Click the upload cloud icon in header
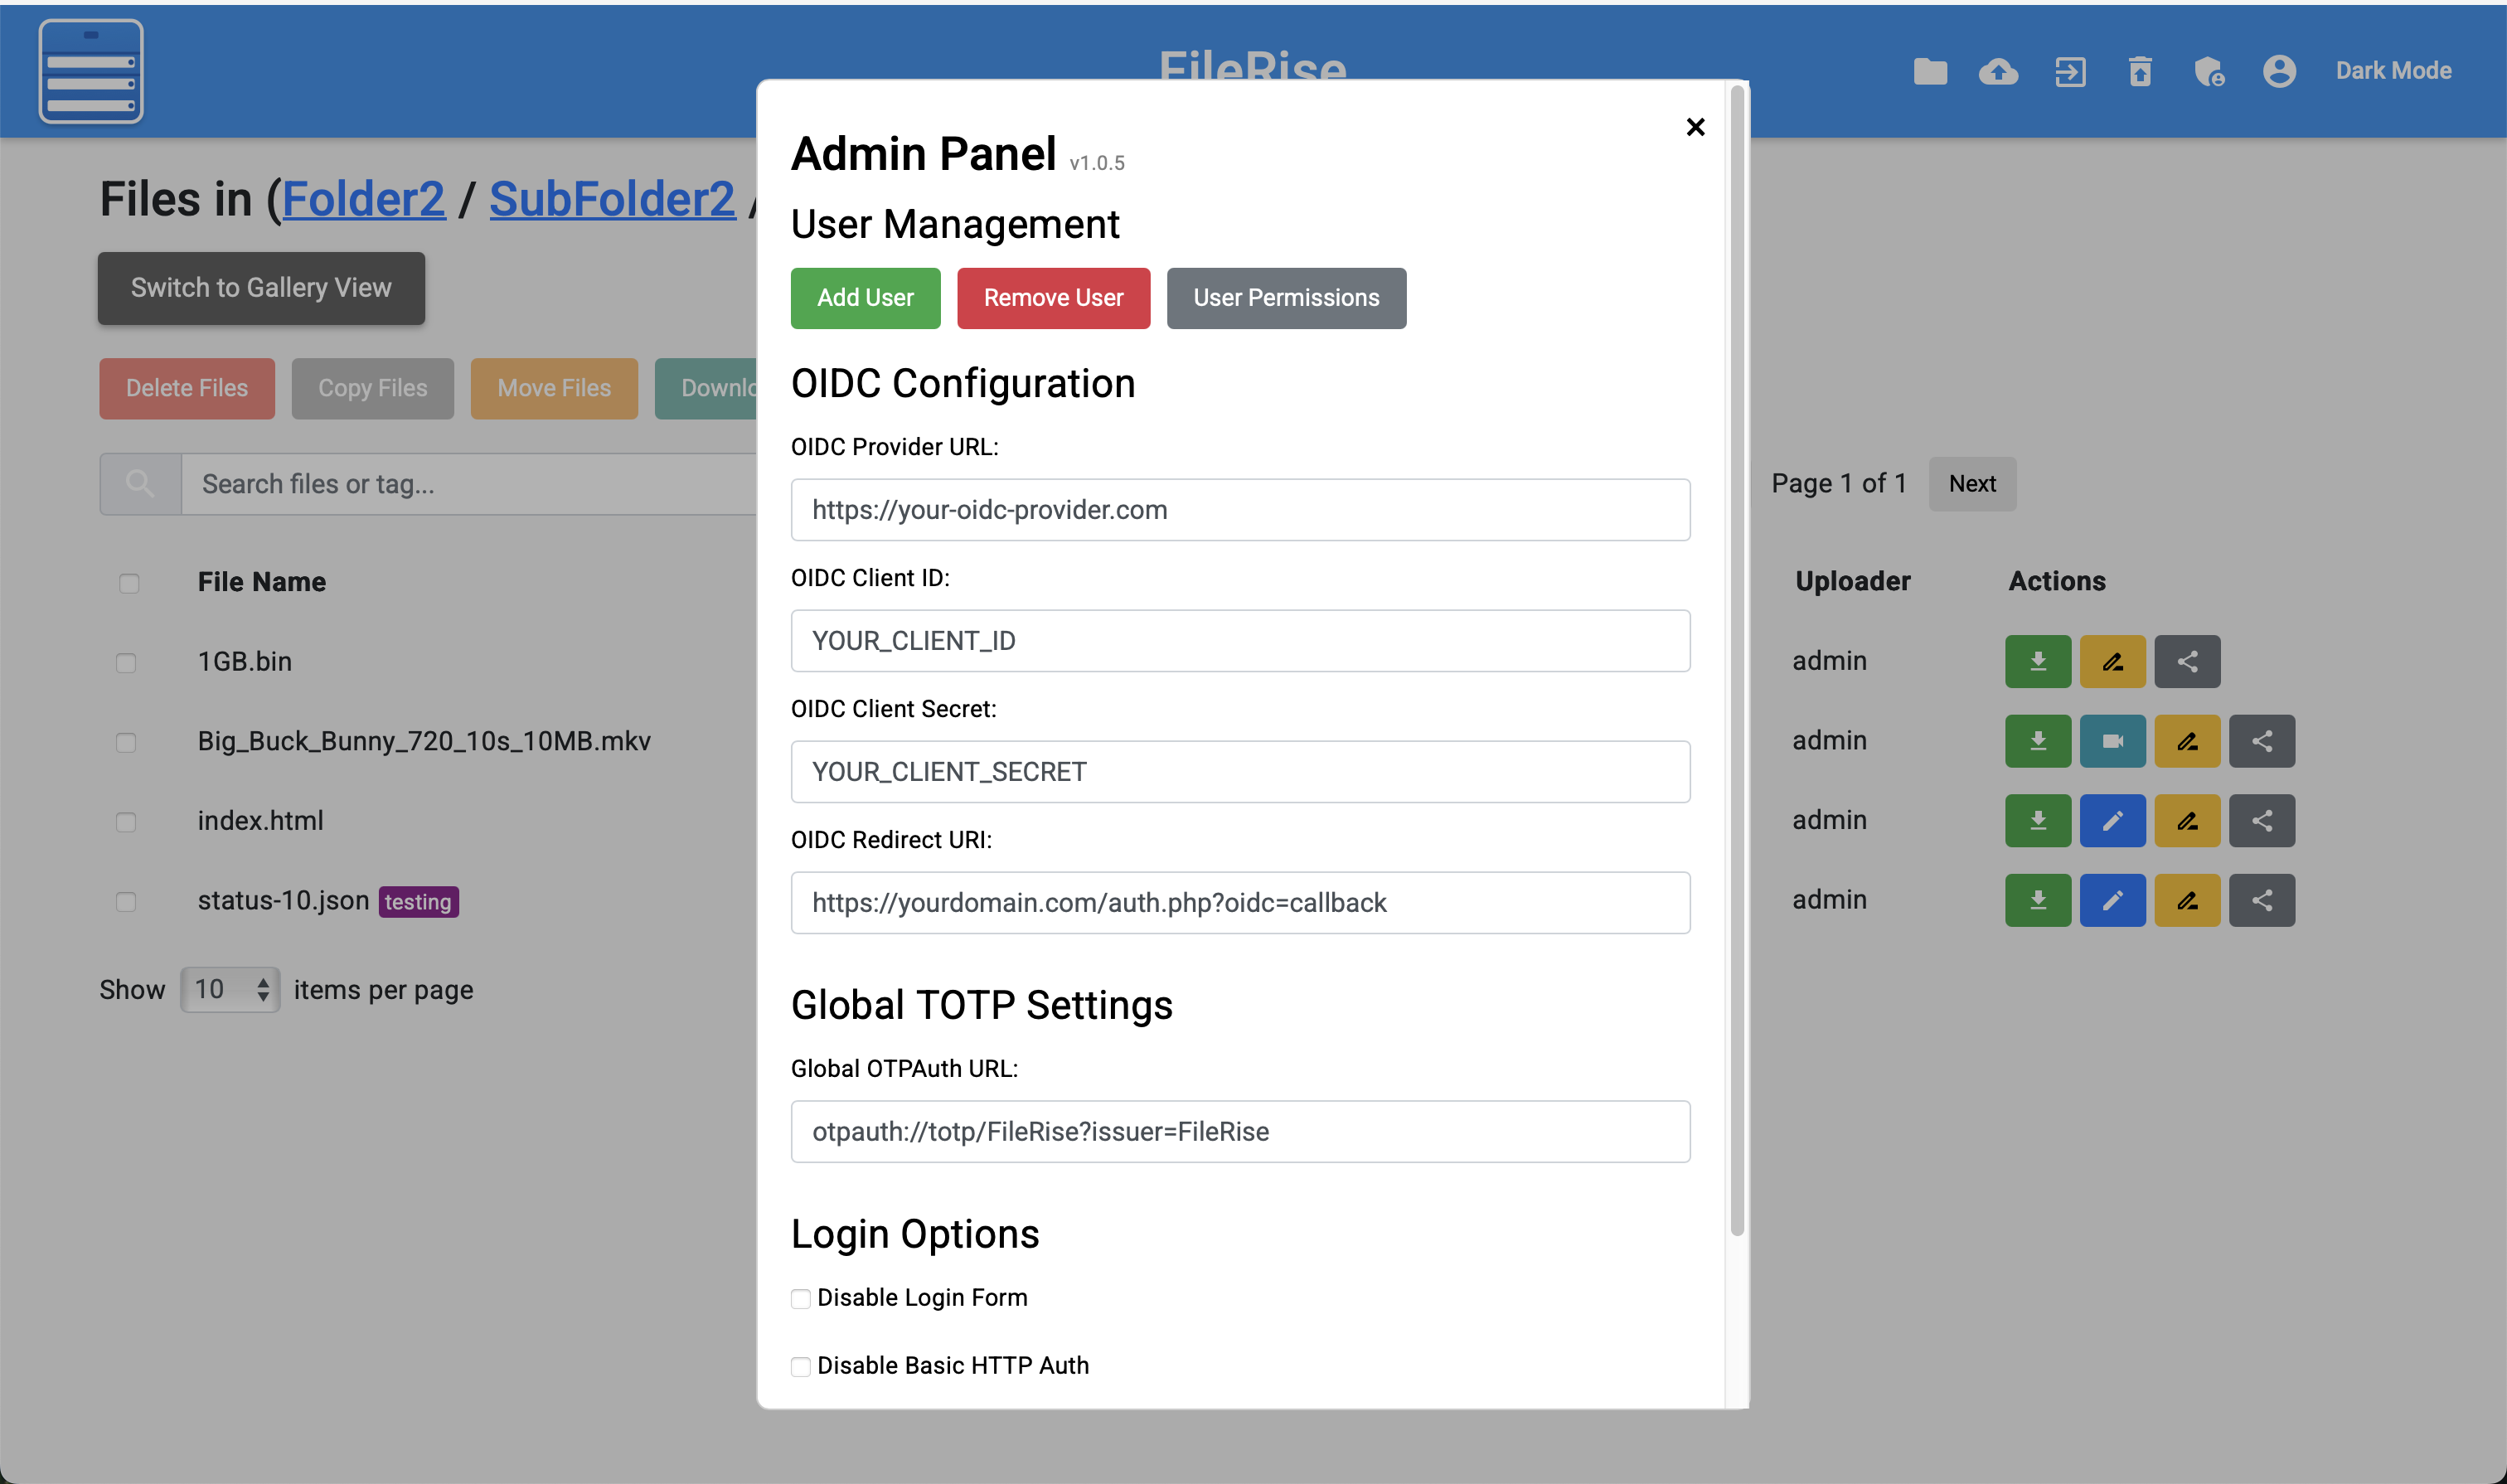This screenshot has height=1484, width=2507. 1997,71
